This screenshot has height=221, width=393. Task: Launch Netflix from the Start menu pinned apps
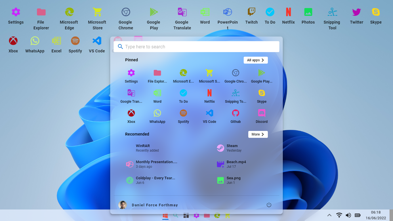click(x=209, y=96)
